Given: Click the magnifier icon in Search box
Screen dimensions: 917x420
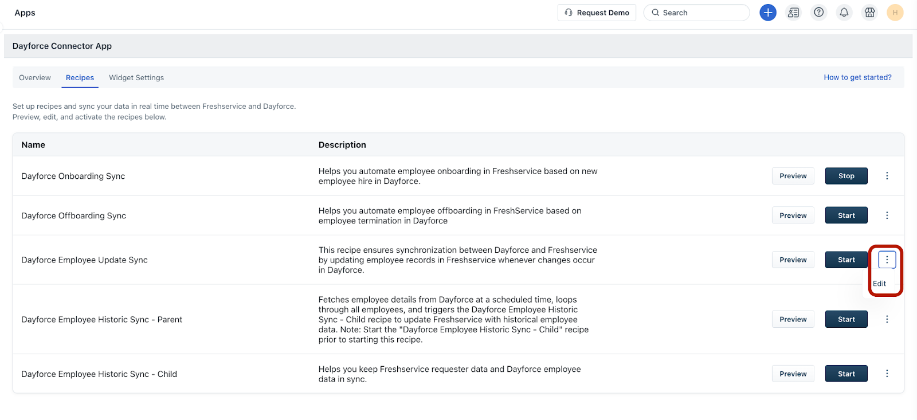Looking at the screenshot, I should pos(656,13).
